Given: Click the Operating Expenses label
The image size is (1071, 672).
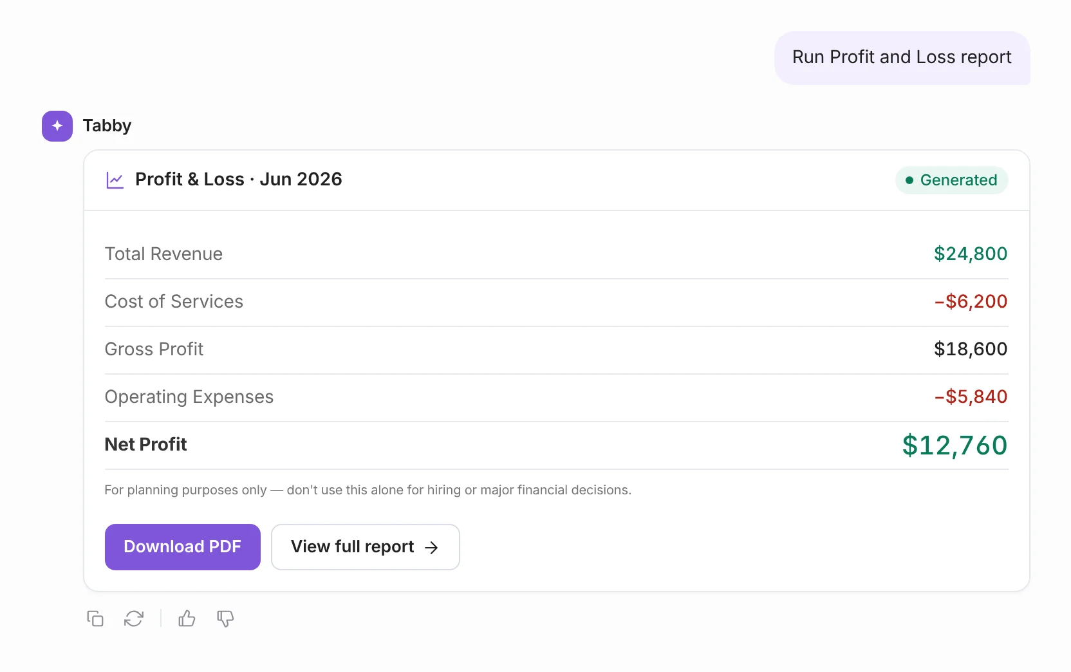Looking at the screenshot, I should 189,397.
